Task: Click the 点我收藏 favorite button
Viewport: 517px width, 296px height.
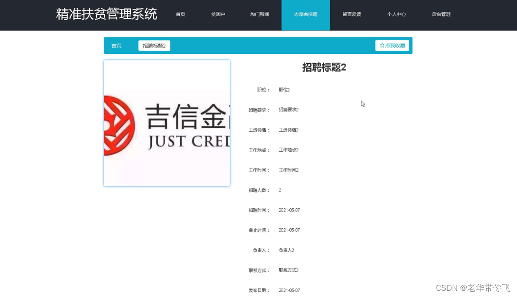Action: point(392,46)
